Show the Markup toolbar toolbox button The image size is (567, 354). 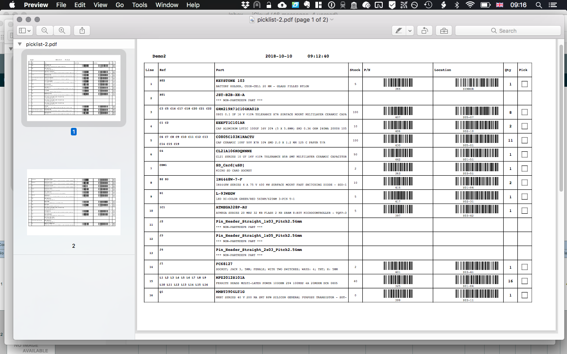(444, 31)
